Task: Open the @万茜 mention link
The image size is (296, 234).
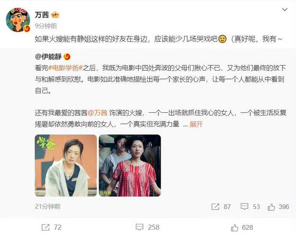Action: point(98,113)
